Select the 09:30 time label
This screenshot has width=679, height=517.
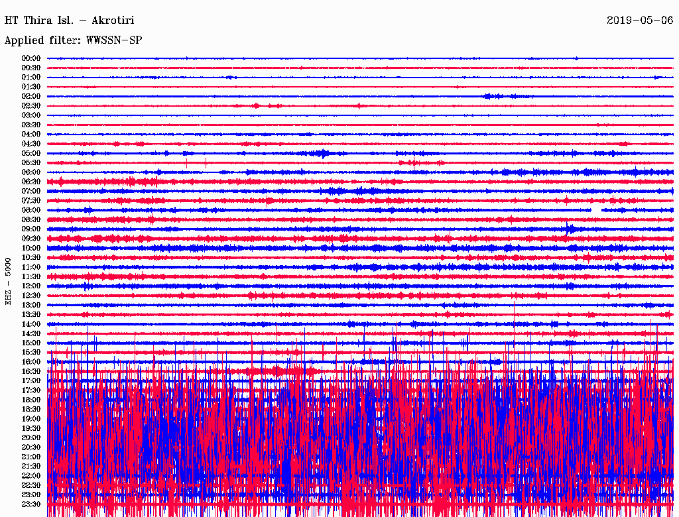pyautogui.click(x=31, y=239)
